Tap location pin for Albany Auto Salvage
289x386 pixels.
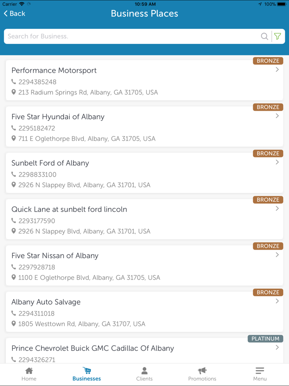(x=14, y=324)
